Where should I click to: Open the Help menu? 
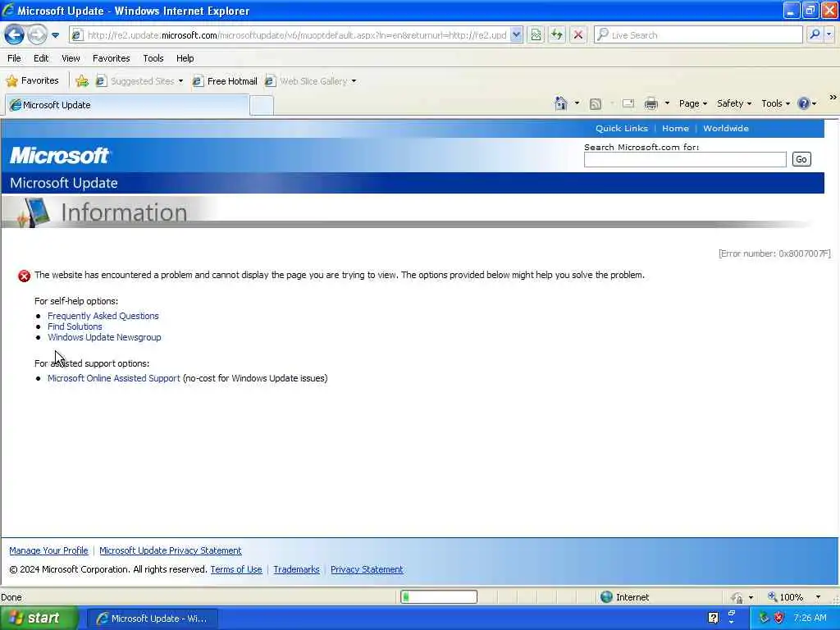(185, 58)
